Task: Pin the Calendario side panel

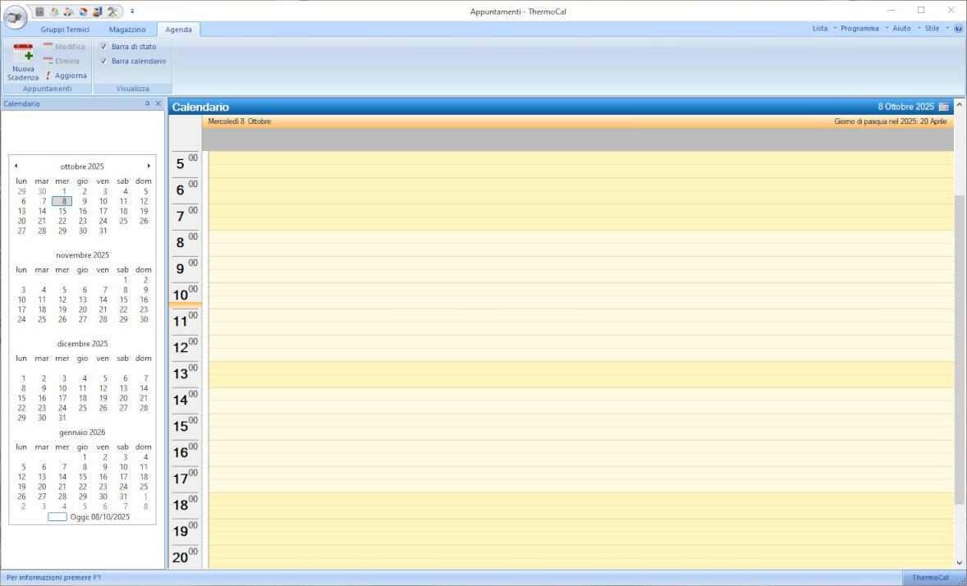Action: pyautogui.click(x=148, y=104)
